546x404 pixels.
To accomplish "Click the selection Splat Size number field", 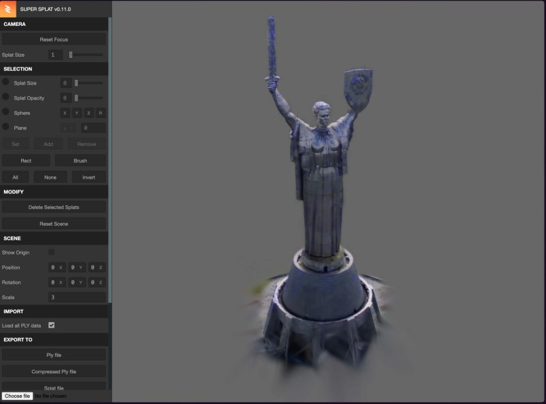I will pos(66,83).
